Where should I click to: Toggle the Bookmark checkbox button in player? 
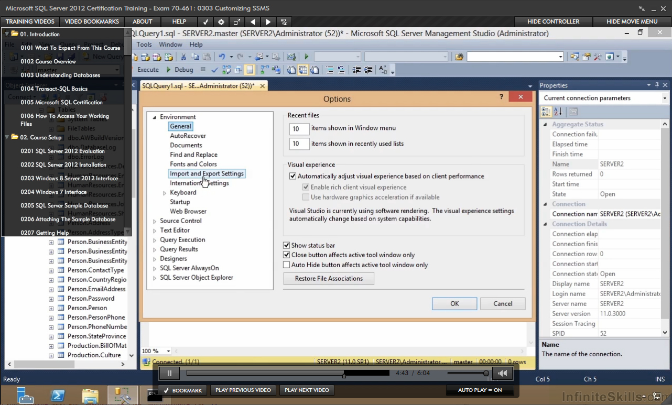(182, 390)
